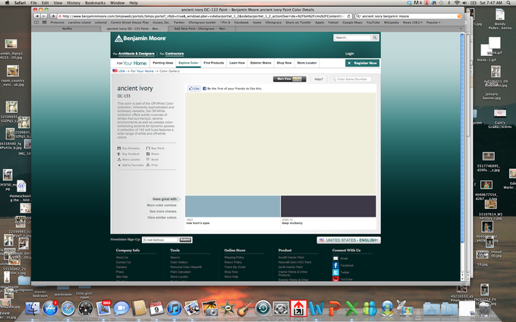Open Microsoft Excel from the Dock
Screen dimensions: 516x322
(x=352, y=309)
